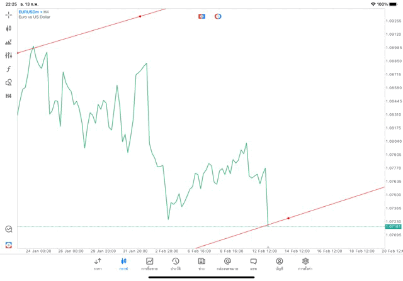Select the red anchor point on the lower trendline
Screen dimensions: 403x281
click(288, 218)
